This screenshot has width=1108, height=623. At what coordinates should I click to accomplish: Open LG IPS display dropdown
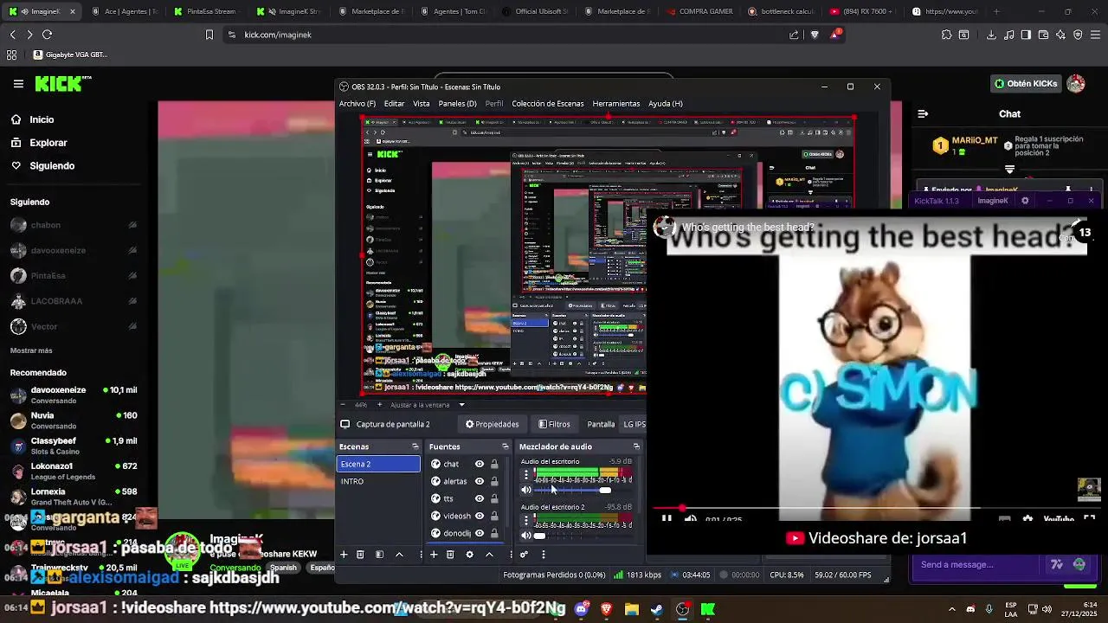(x=635, y=424)
